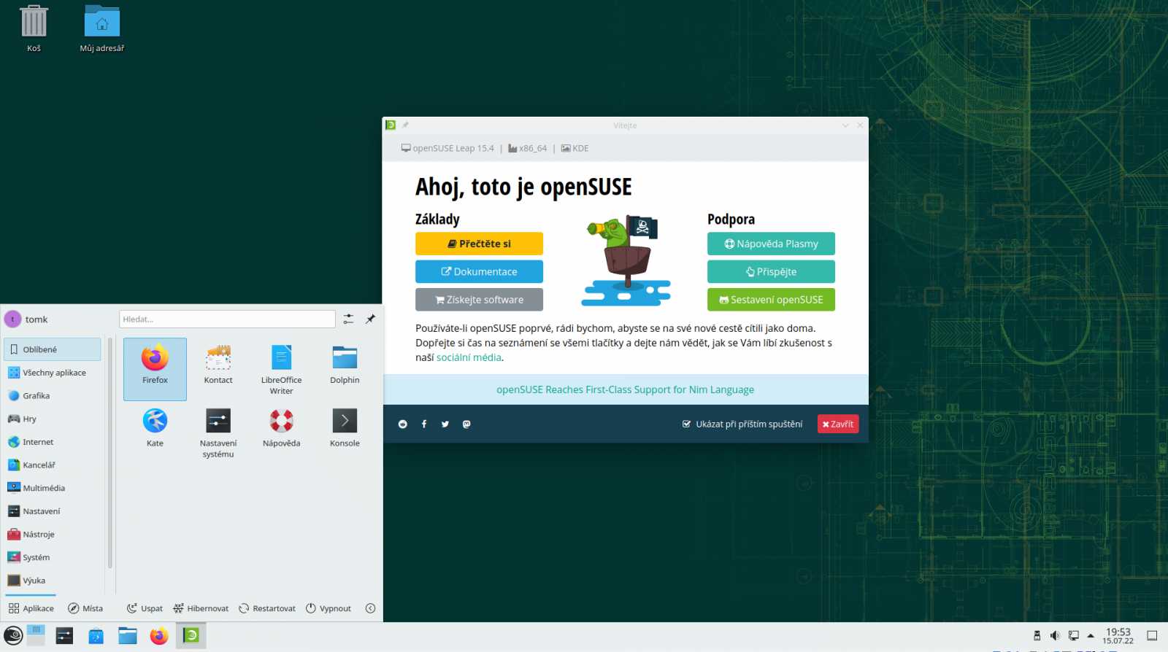
Task: Open the Dokumentace button
Action: (x=479, y=271)
